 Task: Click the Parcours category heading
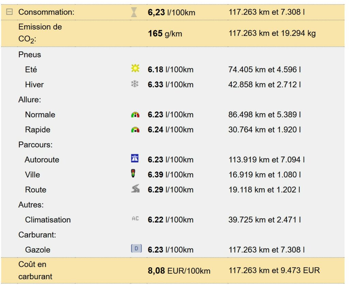click(35, 145)
